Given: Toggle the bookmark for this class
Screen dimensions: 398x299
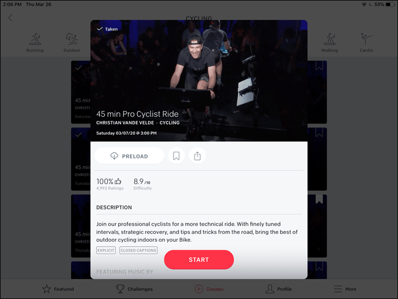Looking at the screenshot, I should pos(176,156).
